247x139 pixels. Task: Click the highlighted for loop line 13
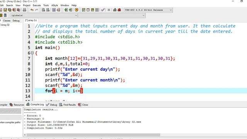tap(141, 91)
